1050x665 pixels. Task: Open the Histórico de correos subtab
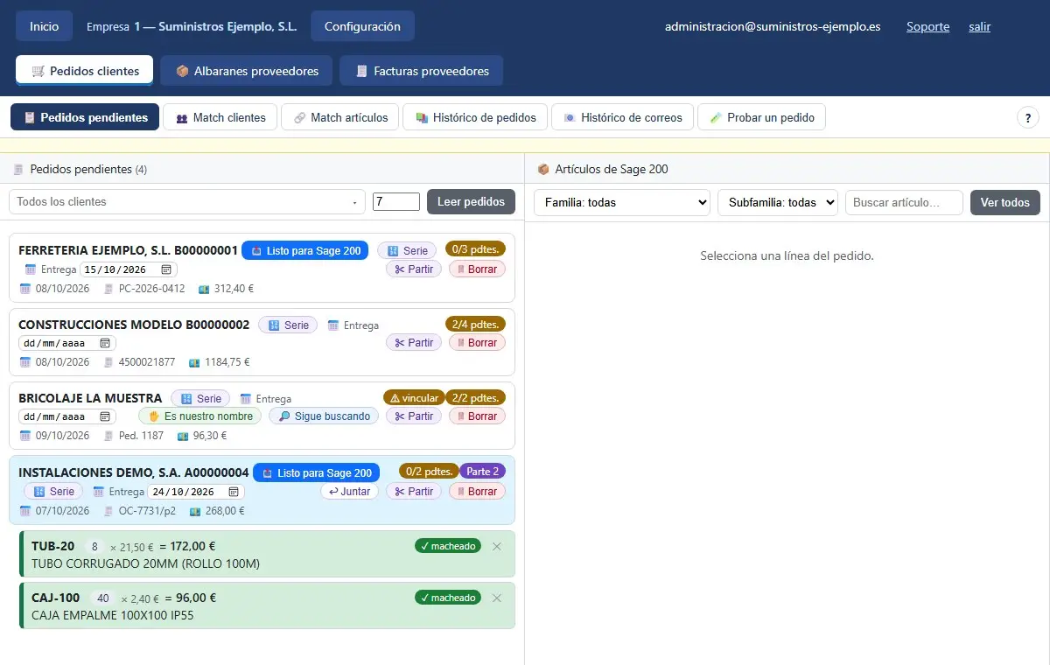click(622, 117)
